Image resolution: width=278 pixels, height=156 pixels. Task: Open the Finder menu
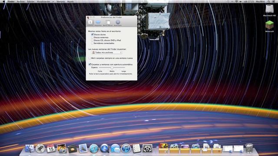(x=11, y=1)
